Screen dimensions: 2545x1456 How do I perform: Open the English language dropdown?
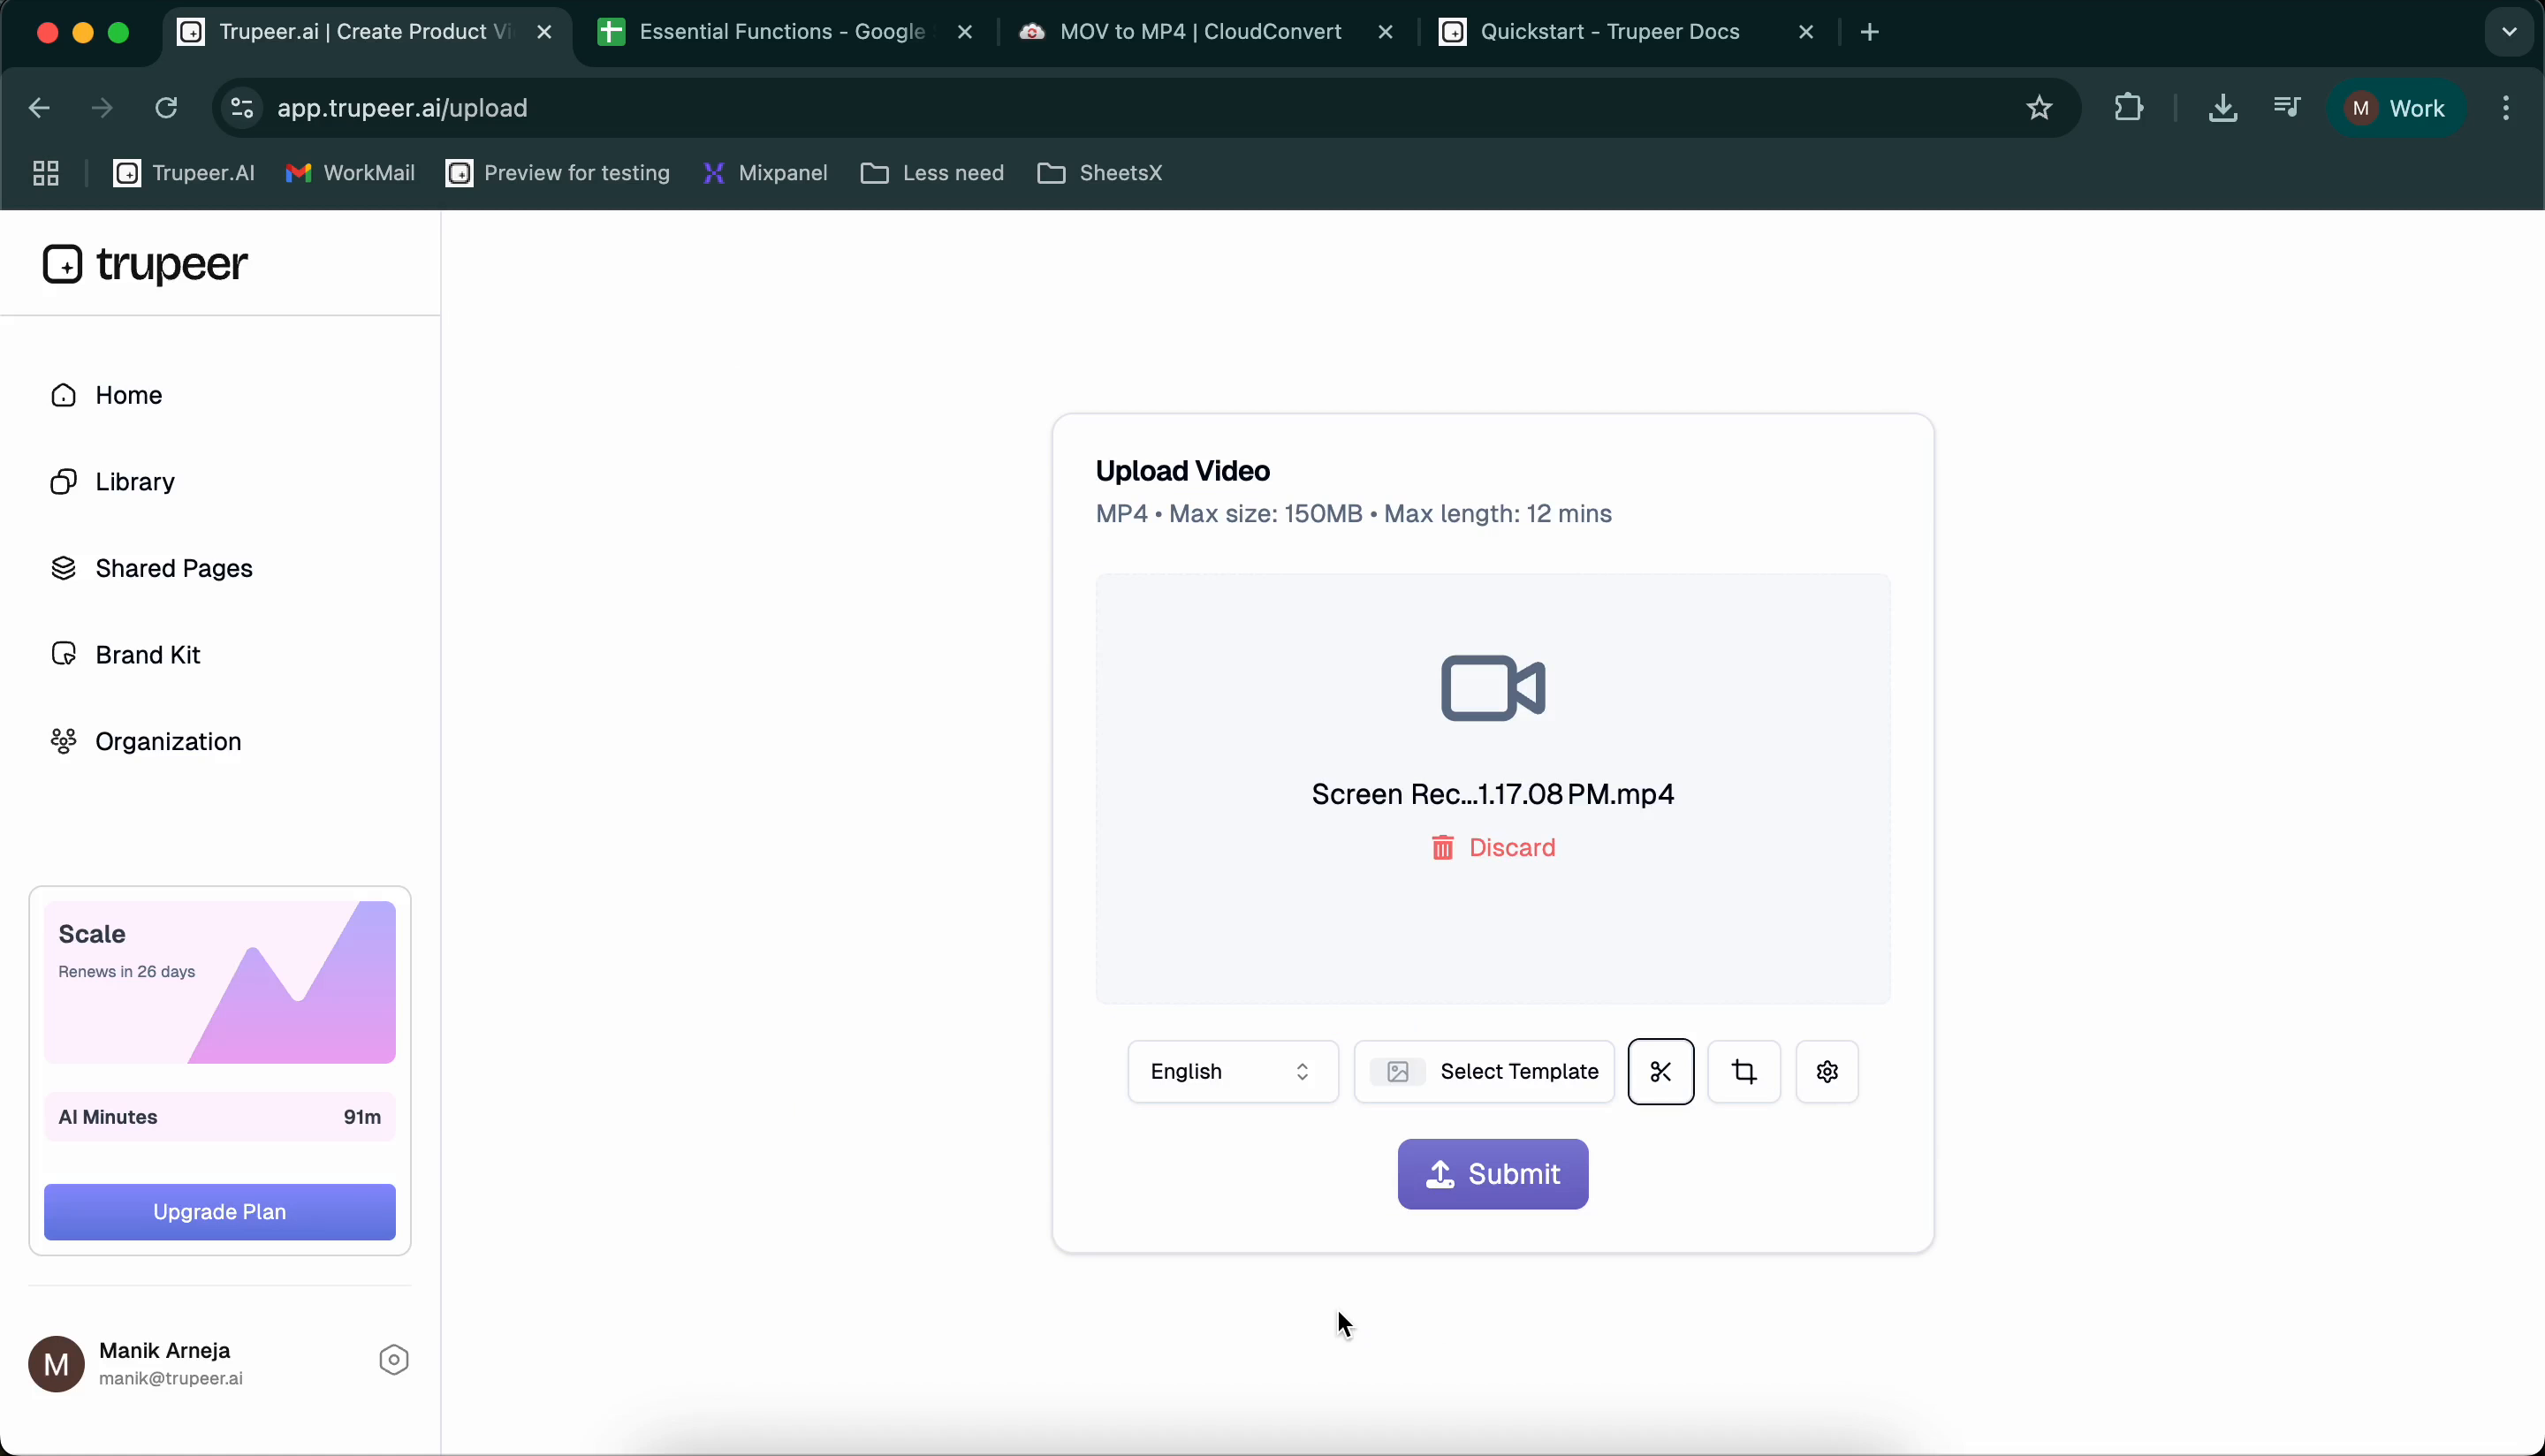coord(1231,1071)
